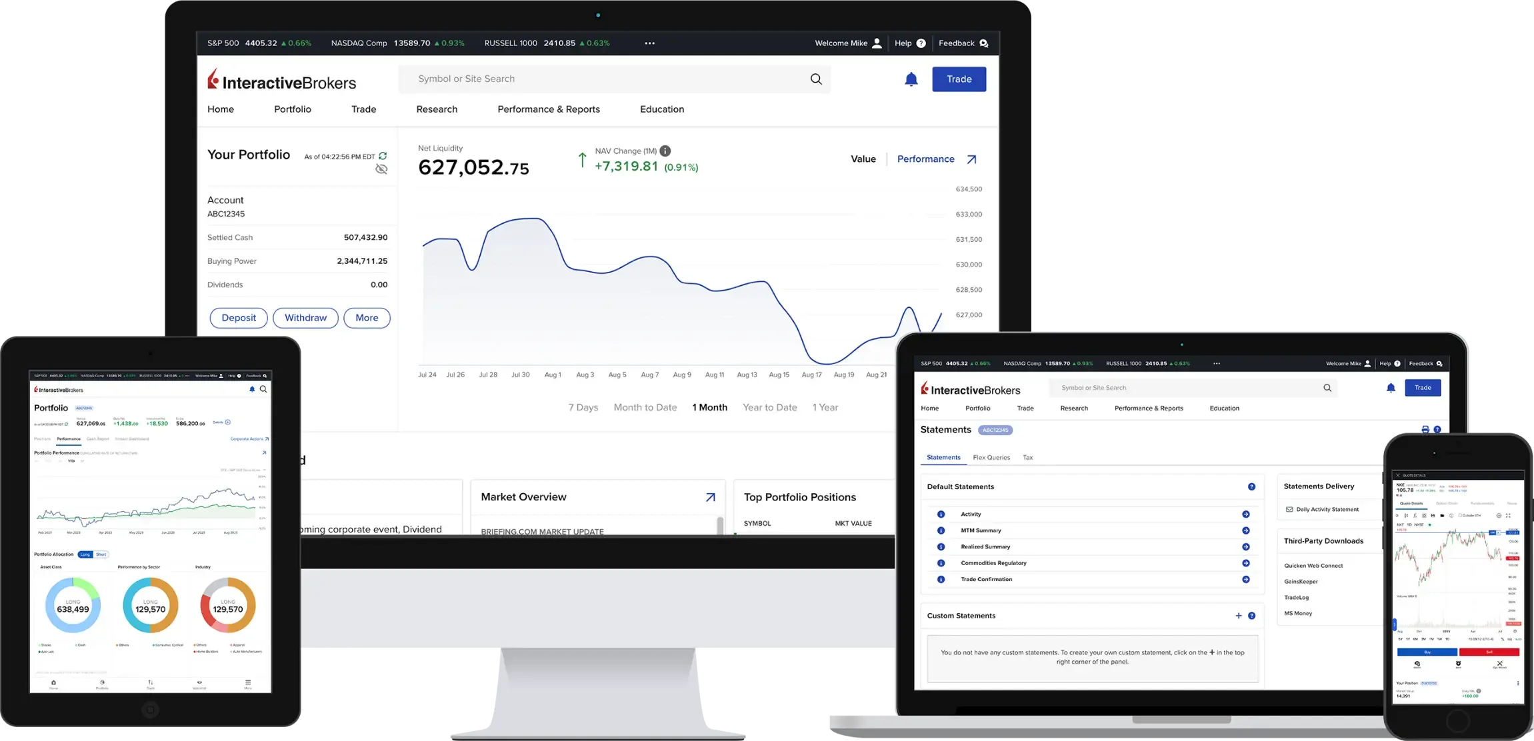
Task: Click the NAV Change info icon
Action: point(665,151)
